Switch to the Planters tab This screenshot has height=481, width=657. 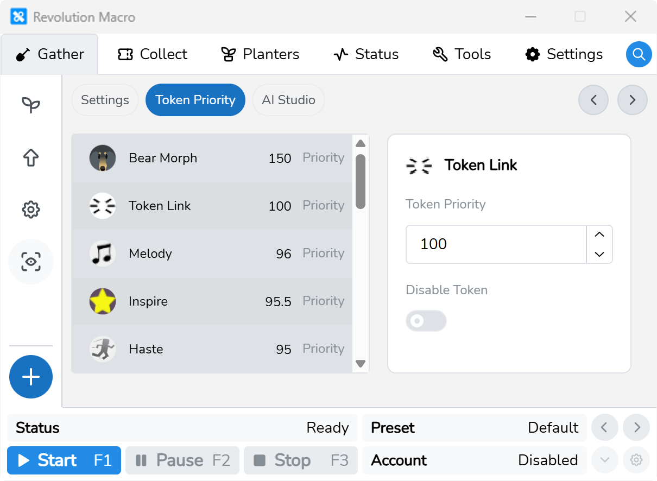(x=260, y=54)
